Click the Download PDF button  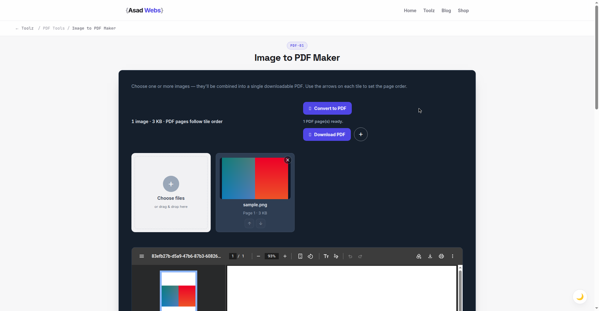(x=327, y=135)
